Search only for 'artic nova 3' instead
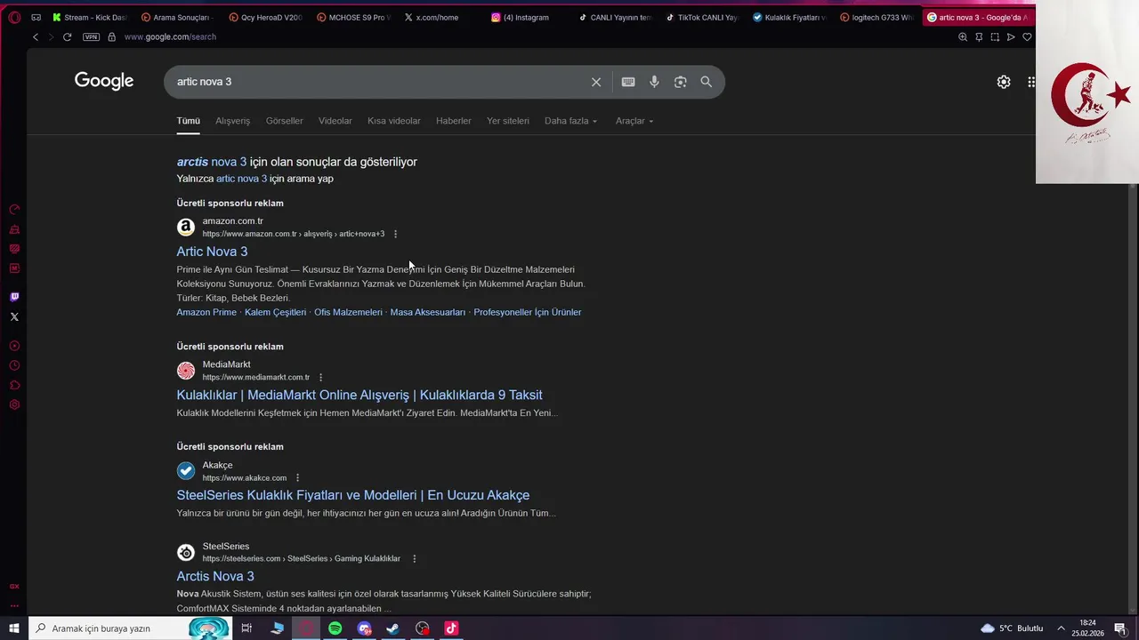Viewport: 1139px width, 640px height. point(241,179)
